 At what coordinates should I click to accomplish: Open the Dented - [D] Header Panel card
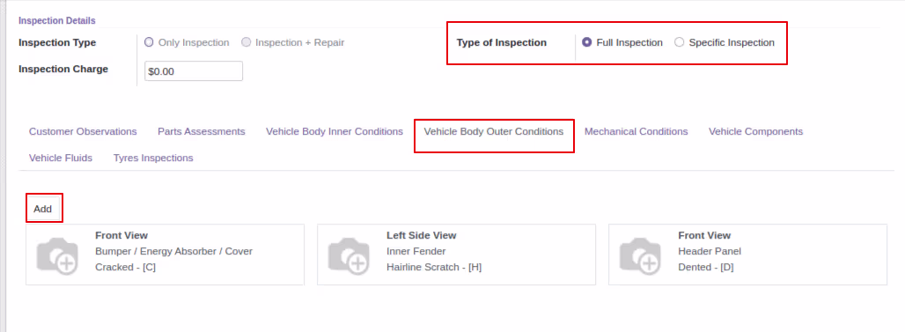tap(748, 255)
